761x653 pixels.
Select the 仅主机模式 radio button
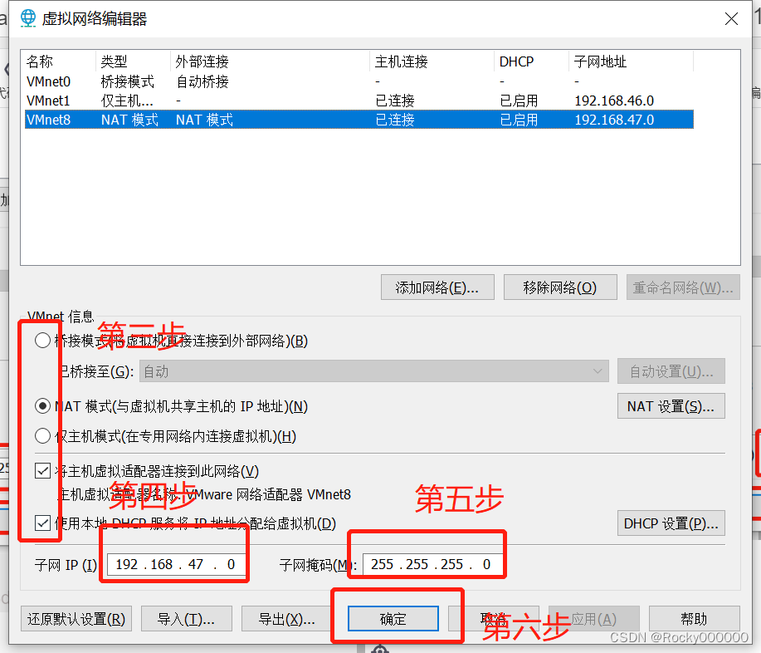42,436
